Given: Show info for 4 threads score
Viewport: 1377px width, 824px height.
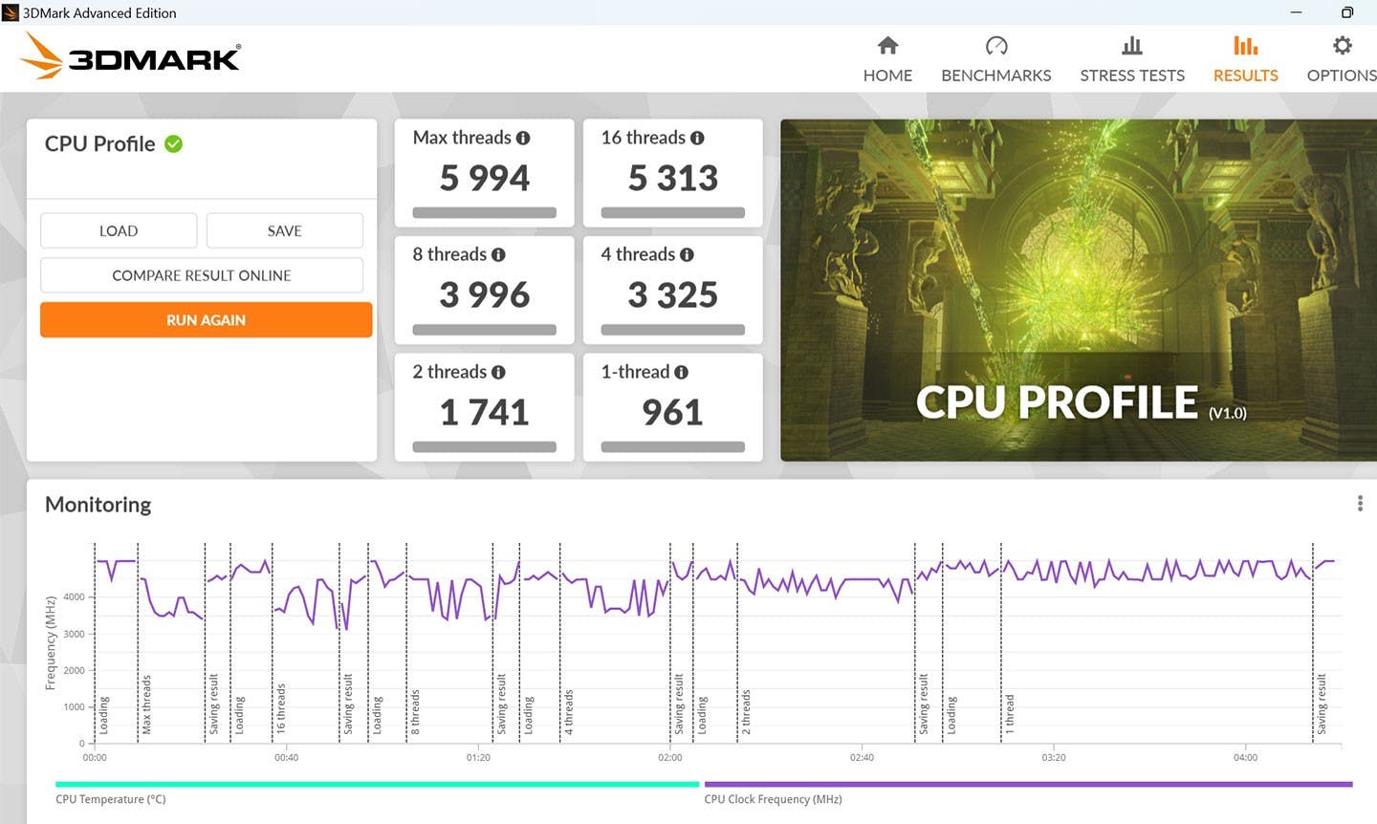Looking at the screenshot, I should click(687, 254).
